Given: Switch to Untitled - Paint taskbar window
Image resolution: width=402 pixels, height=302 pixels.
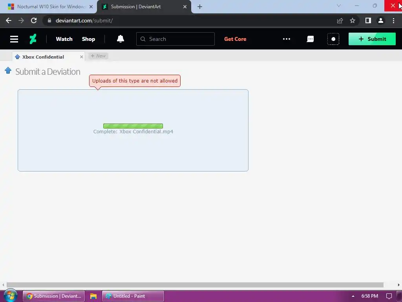Looking at the screenshot, I should point(133,296).
